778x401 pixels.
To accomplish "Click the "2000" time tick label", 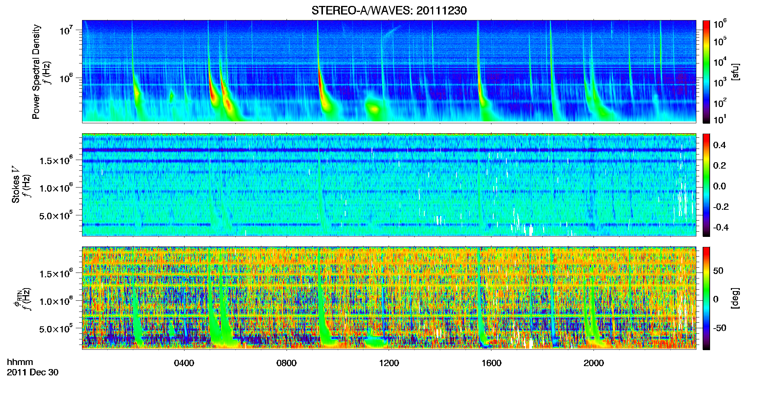I will pos(594,363).
